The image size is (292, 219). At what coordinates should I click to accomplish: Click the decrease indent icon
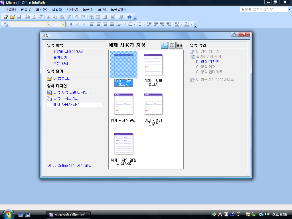149,24
